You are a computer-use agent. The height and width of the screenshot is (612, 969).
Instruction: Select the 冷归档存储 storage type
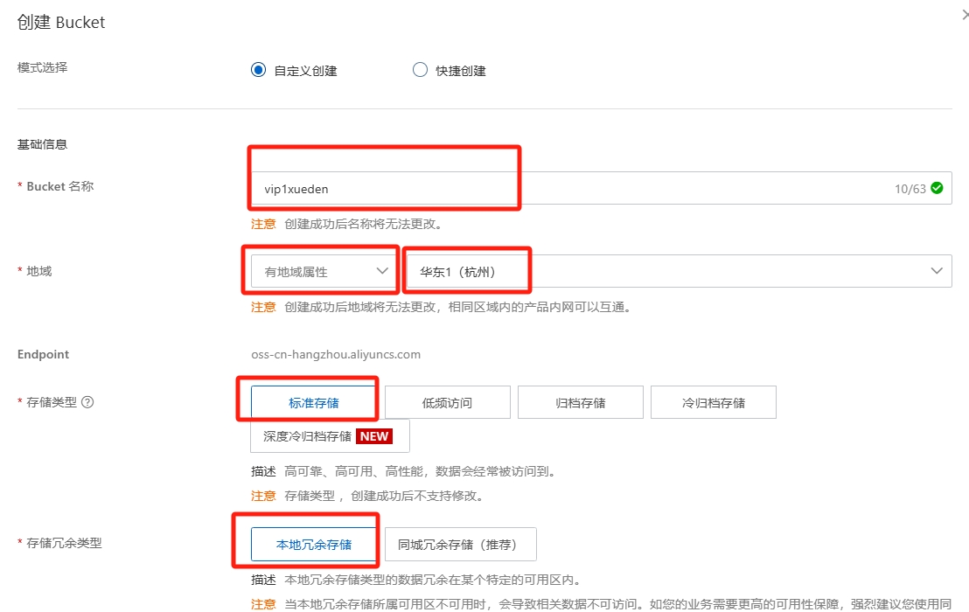(x=713, y=401)
